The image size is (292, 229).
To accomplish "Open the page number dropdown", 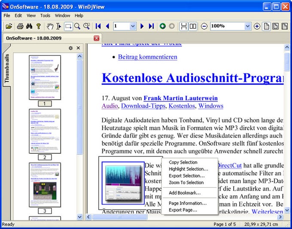I will point(133,26).
